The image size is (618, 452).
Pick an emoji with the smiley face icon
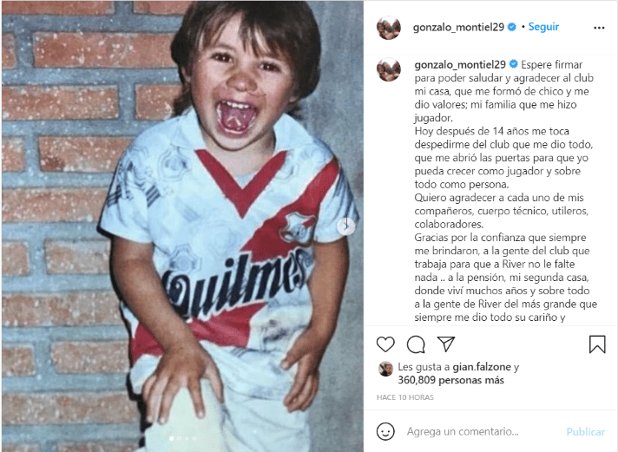point(385,431)
